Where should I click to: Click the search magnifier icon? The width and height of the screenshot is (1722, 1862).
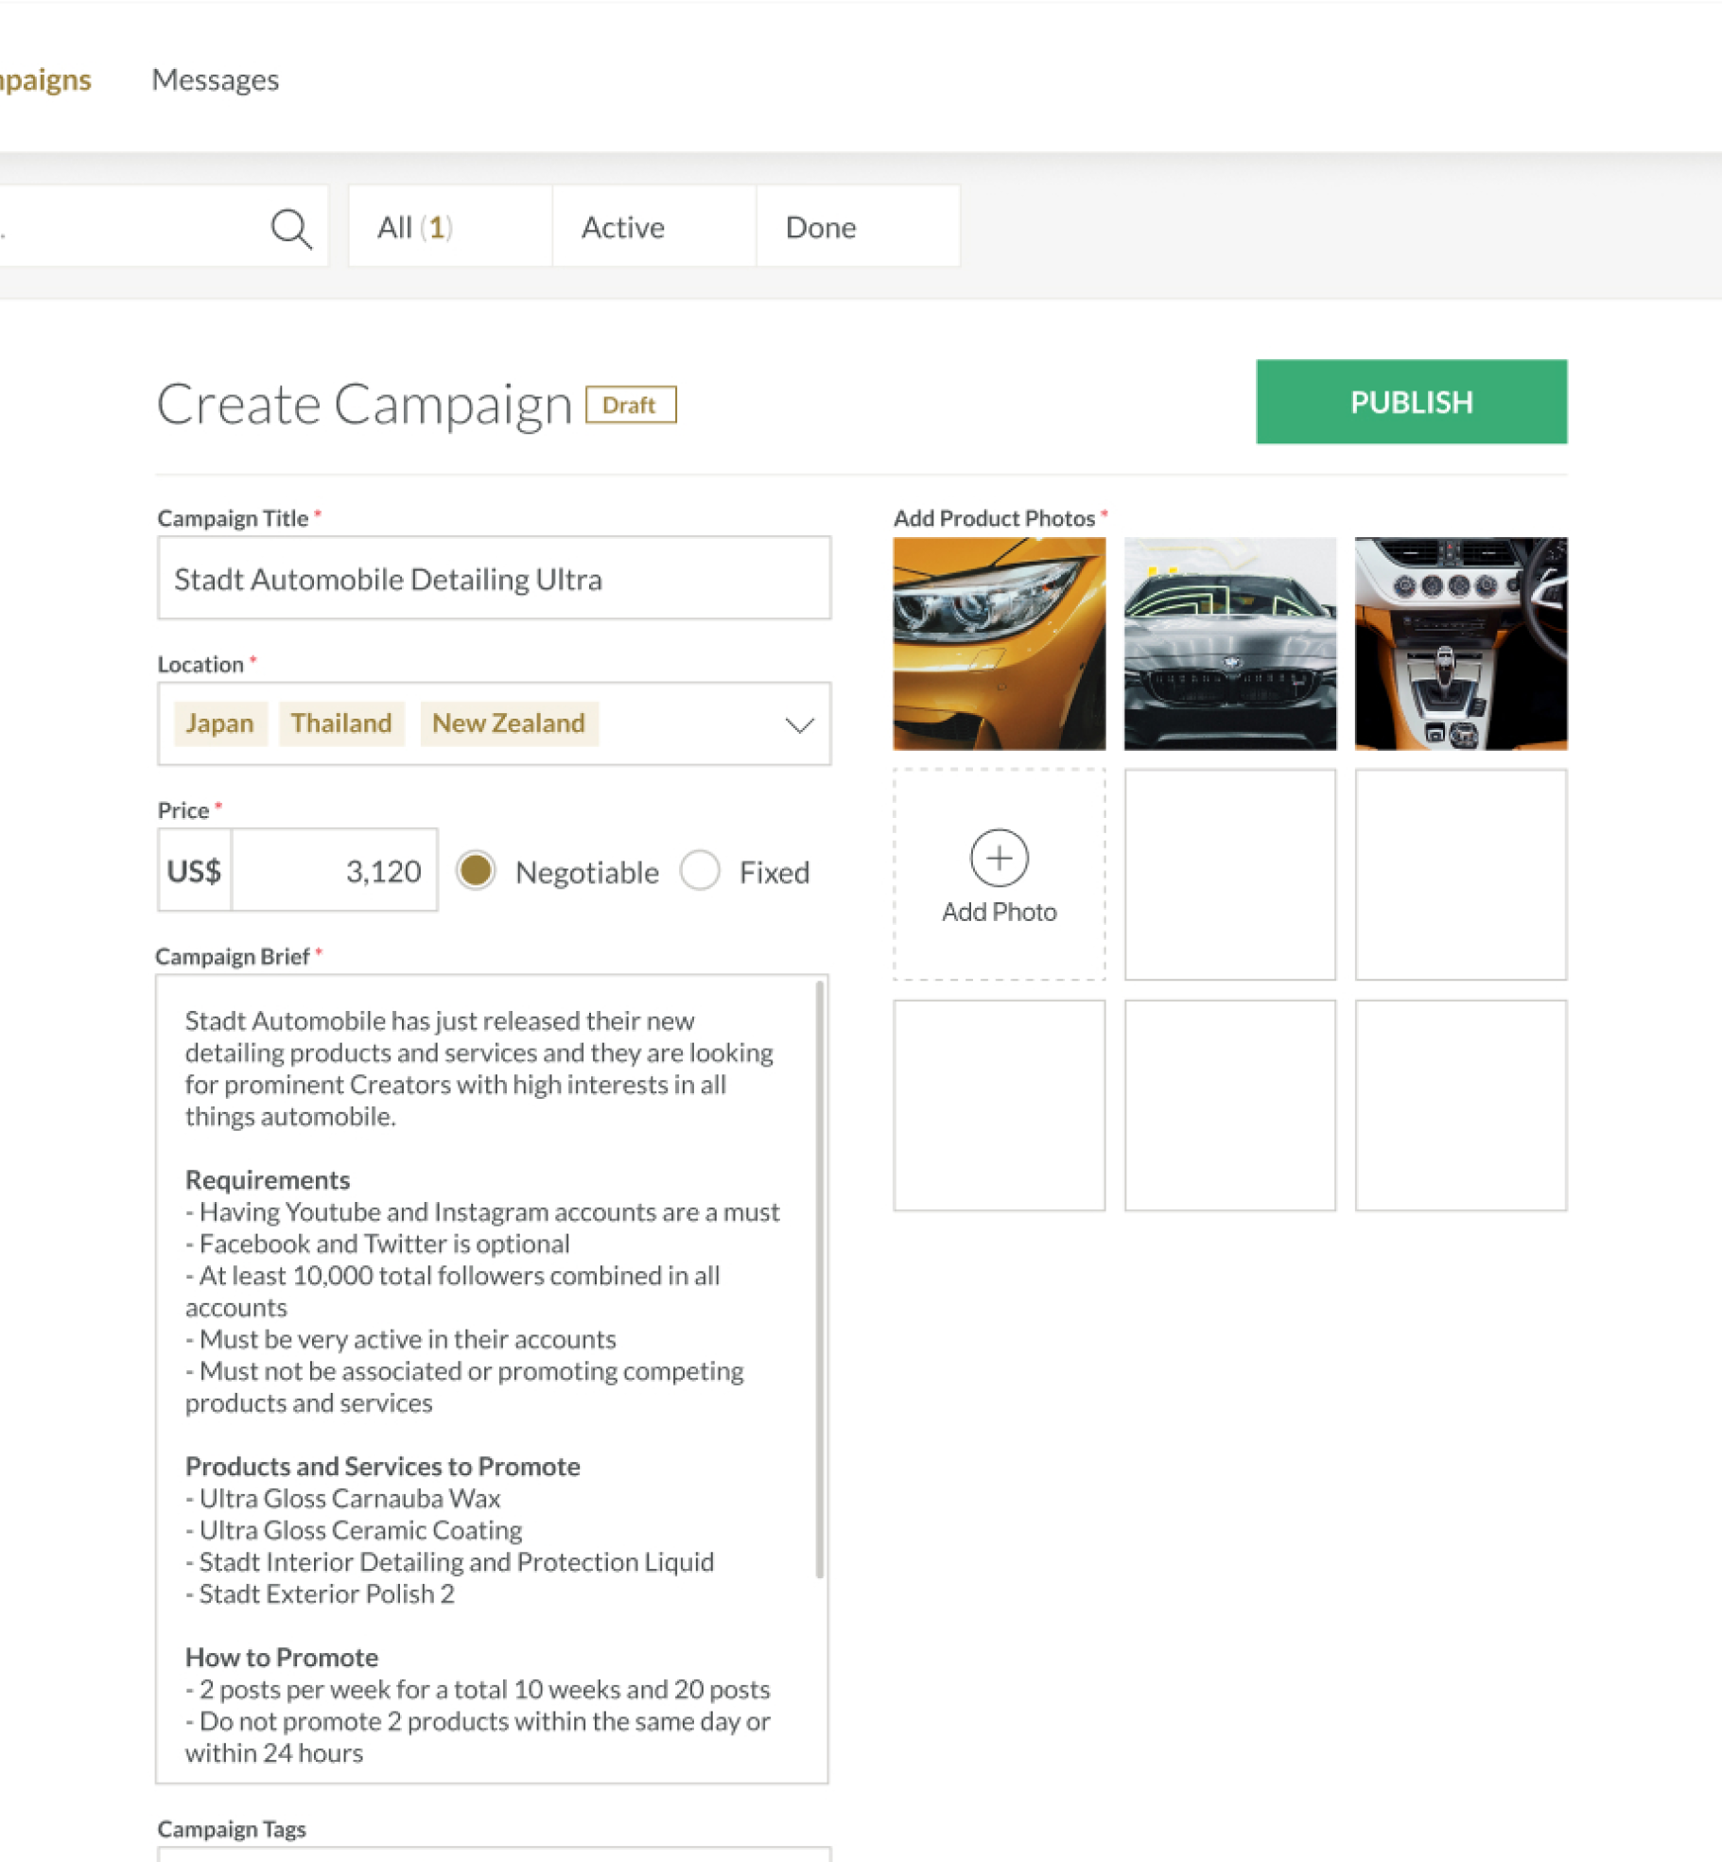pos(290,228)
